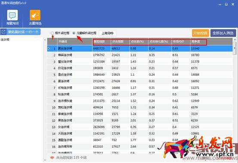Select the 秋连衣裙 keyword in row 8
Viewport: 238px width, 163px height.
(64, 94)
